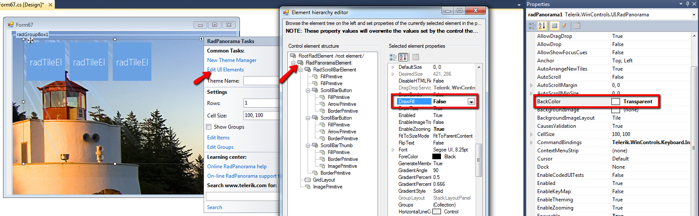Collapse the RadScrollBarElement tree node

point(301,70)
